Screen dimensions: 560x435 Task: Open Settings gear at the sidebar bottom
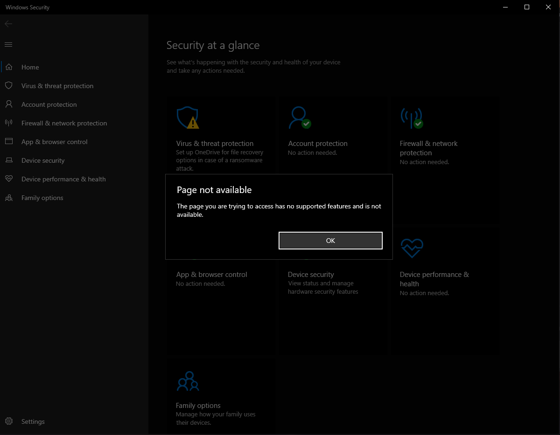coord(9,421)
